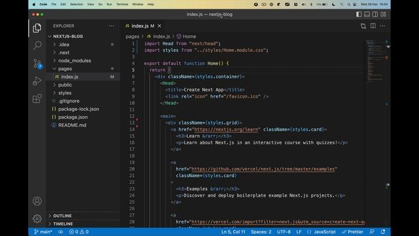Open Run and Debug view

pos(37,81)
